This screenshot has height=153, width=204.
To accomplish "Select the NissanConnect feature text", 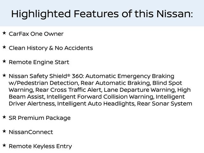I will pyautogui.click(x=31, y=132).
